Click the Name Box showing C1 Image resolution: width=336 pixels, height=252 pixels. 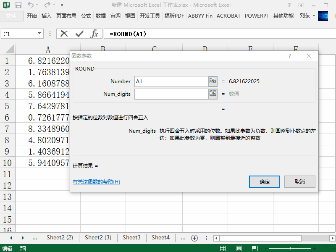pyautogui.click(x=19, y=34)
